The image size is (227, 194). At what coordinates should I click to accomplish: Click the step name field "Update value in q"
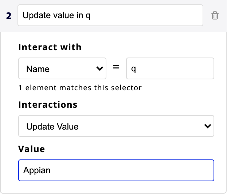[110, 15]
